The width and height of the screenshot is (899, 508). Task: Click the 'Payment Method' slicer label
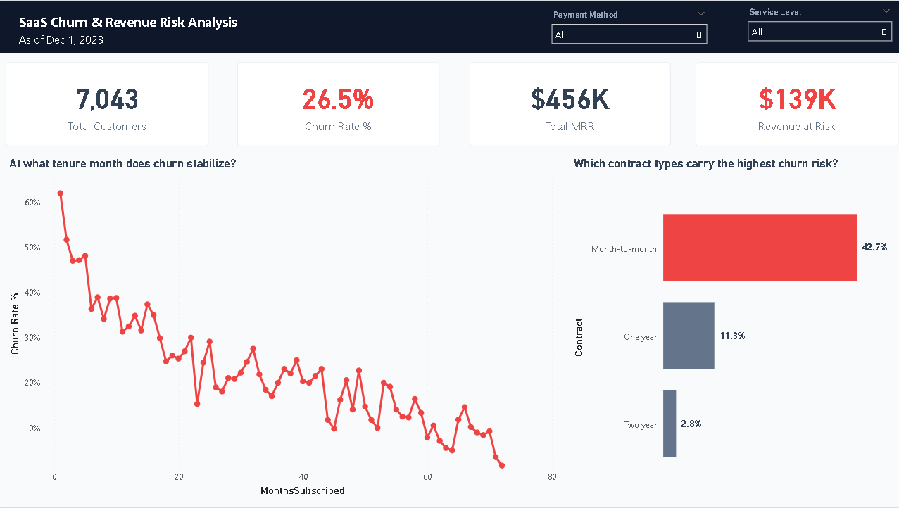tap(586, 15)
